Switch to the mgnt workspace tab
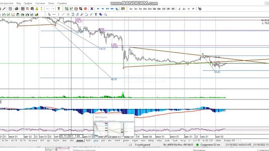The height and width of the screenshot is (151, 269). [135, 141]
